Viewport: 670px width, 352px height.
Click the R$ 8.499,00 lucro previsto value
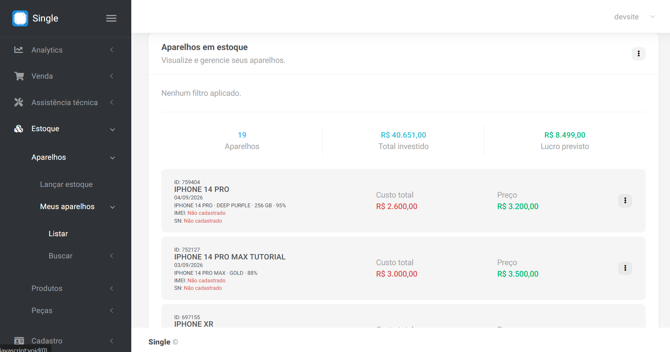tap(565, 135)
